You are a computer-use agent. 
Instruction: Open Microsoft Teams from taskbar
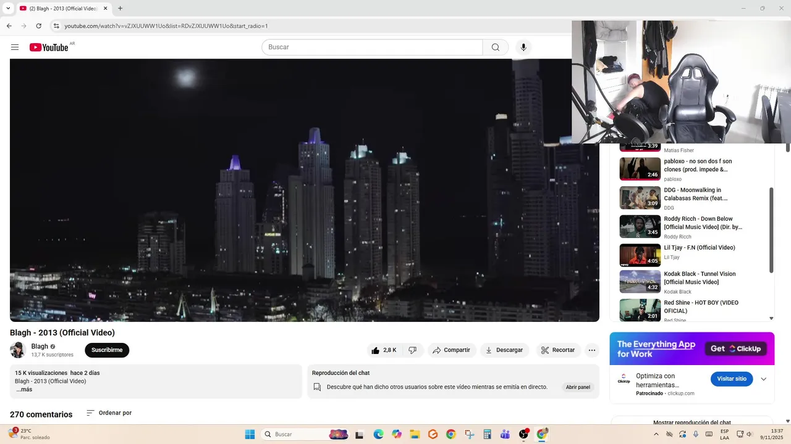[x=505, y=434]
